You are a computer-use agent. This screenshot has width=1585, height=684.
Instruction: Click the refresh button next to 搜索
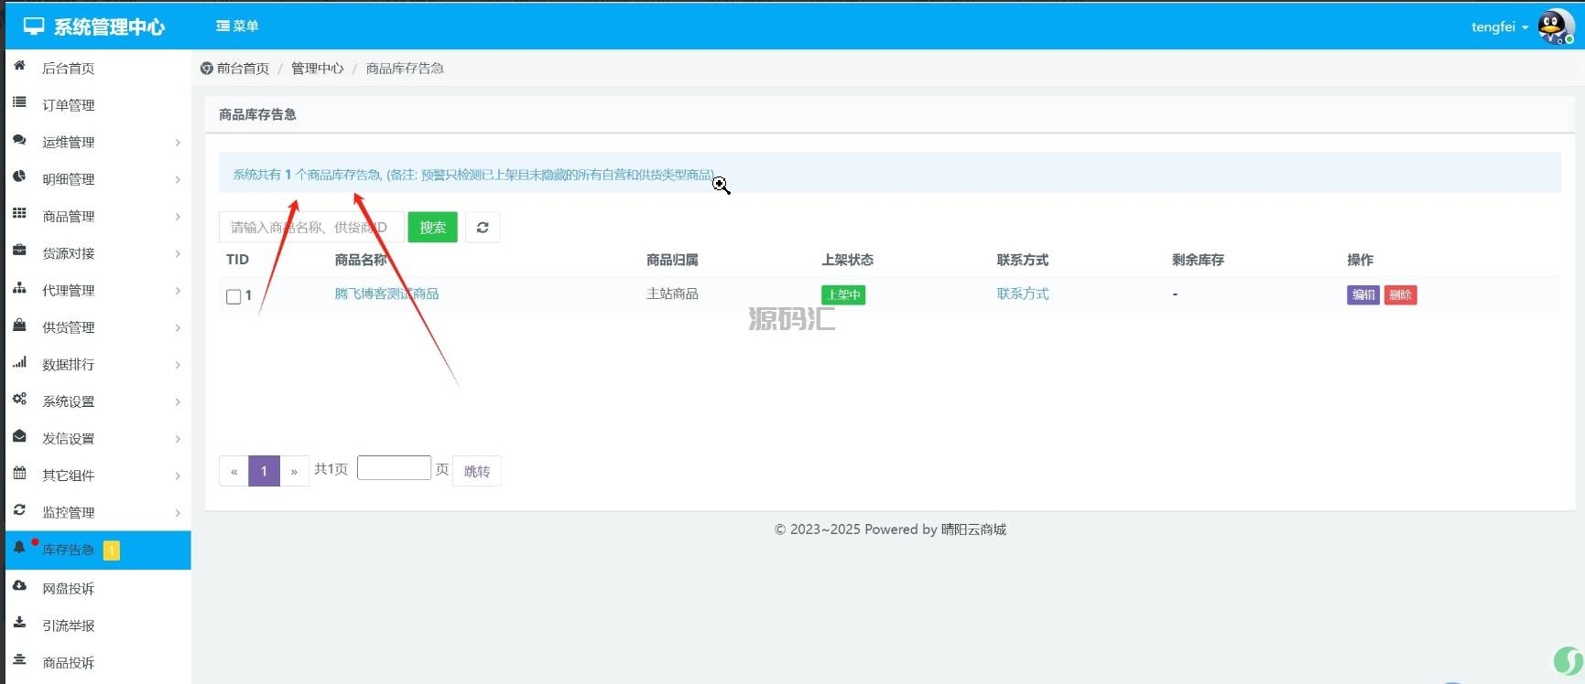tap(483, 228)
